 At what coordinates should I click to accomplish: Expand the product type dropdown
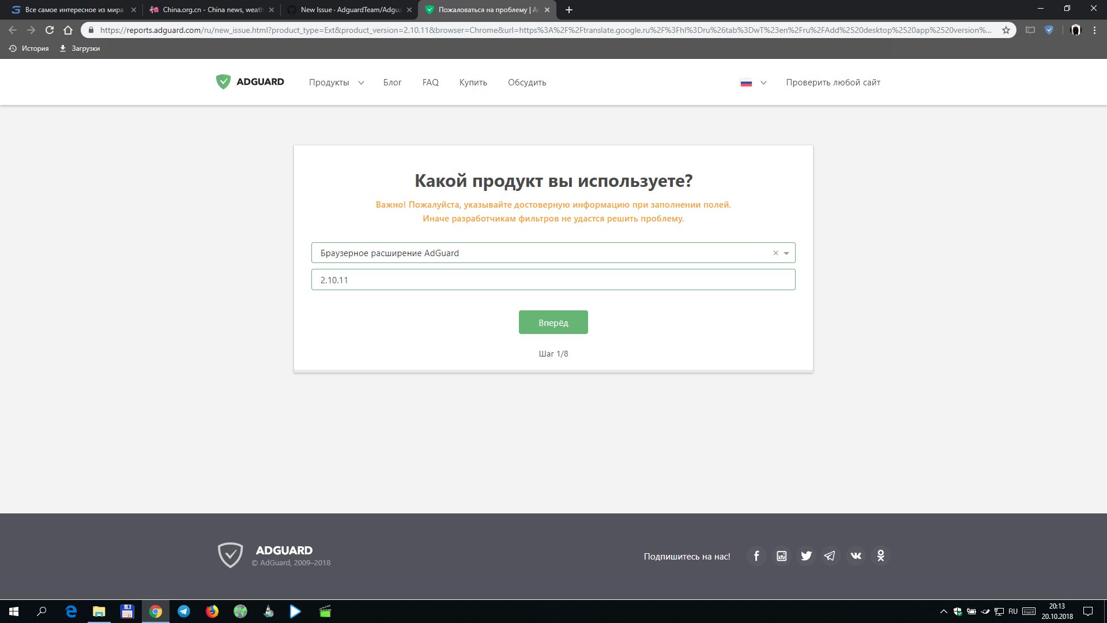[786, 253]
